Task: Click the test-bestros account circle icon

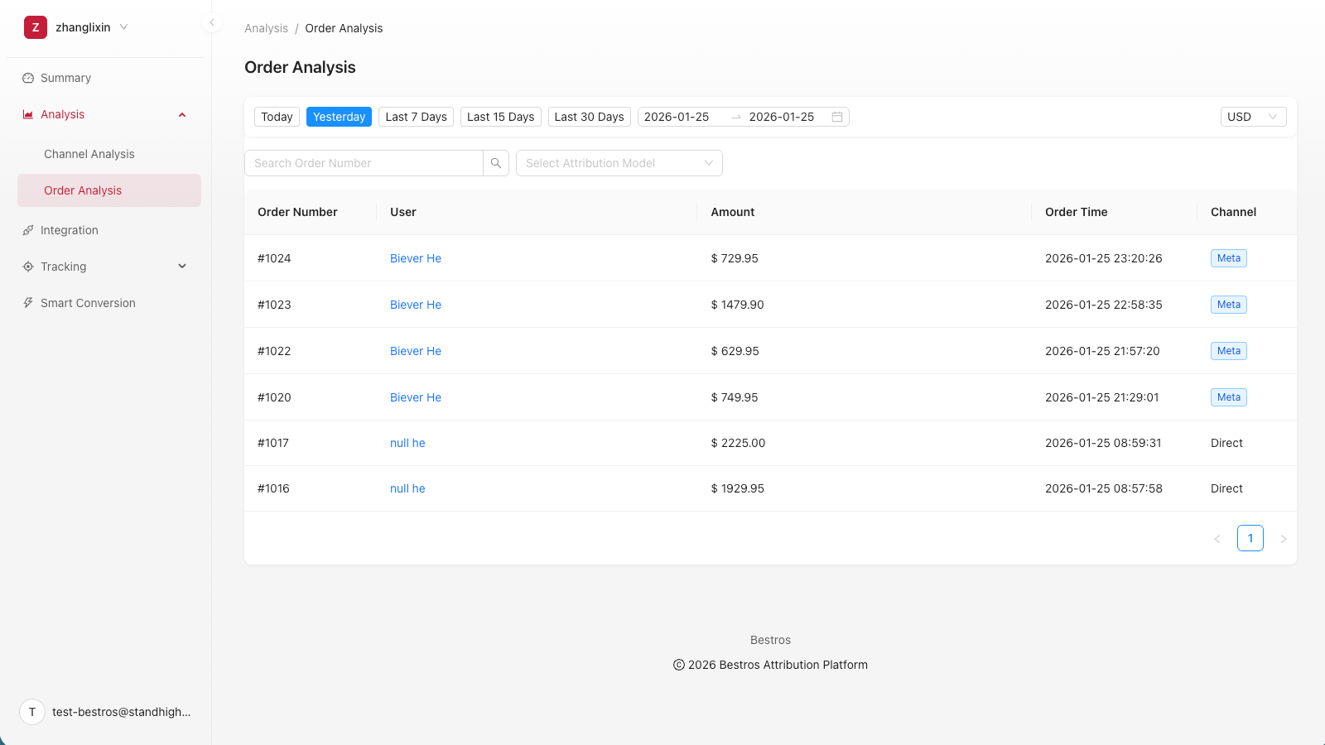Action: (x=31, y=712)
